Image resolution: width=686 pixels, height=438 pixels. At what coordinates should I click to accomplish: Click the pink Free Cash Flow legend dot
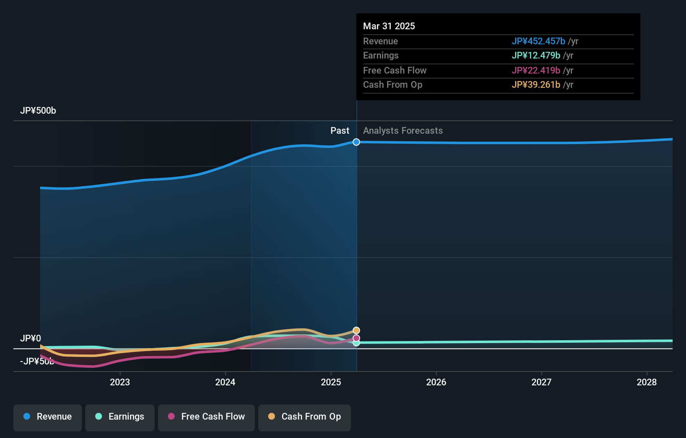172,417
